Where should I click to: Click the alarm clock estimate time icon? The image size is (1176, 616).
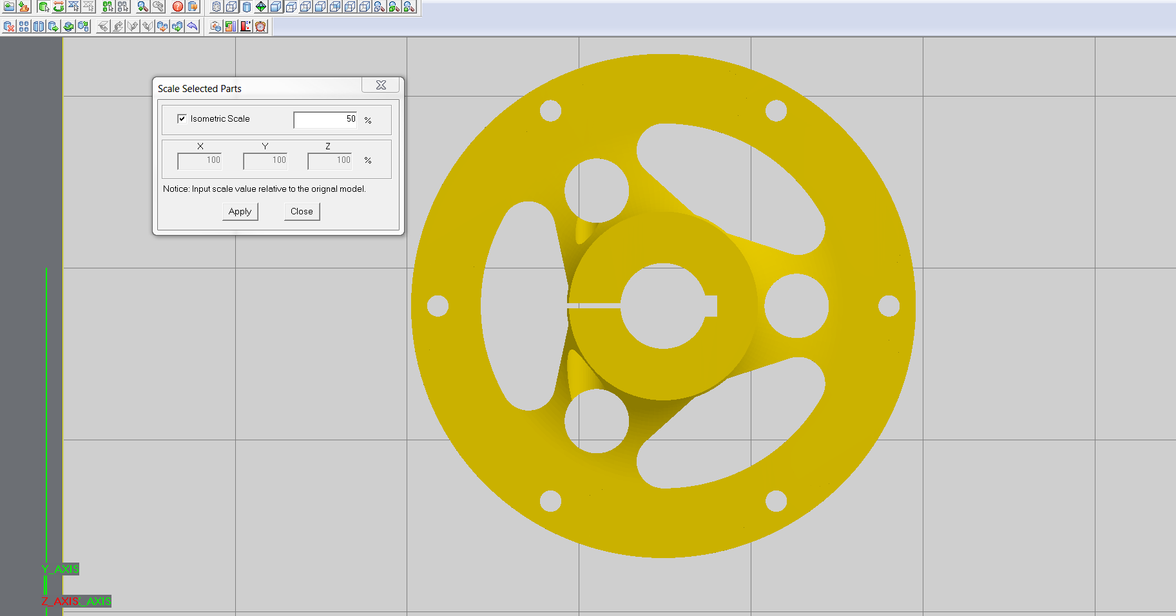point(260,26)
